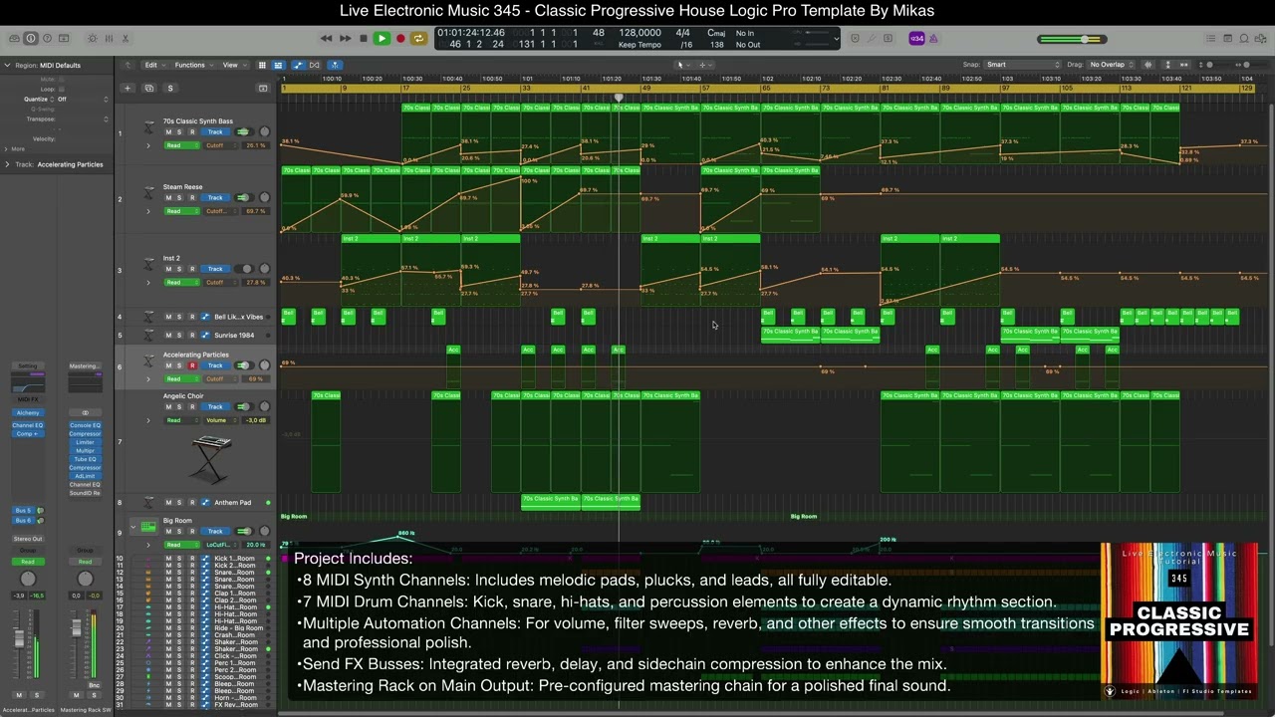Open Volume parameter menu on Angelic Choir
This screenshot has width=1275, height=717.
coord(220,420)
